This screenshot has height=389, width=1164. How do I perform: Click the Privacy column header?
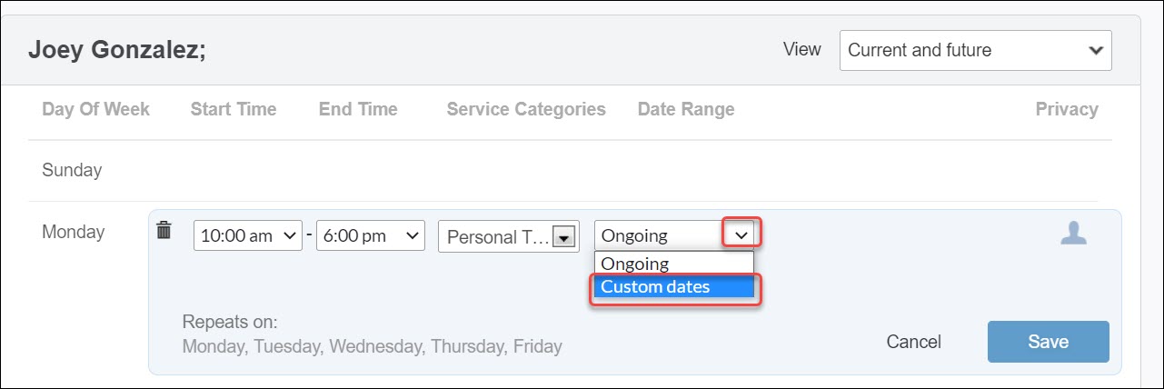1067,109
